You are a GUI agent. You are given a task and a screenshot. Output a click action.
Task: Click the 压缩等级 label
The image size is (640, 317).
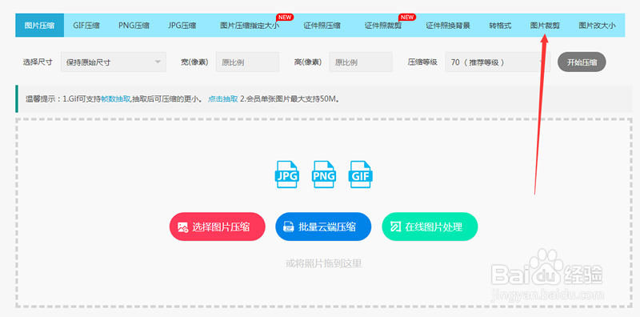(422, 62)
